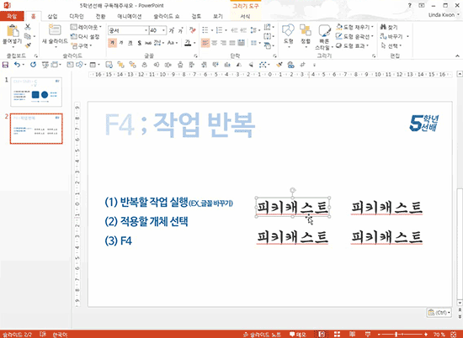Open the Shapes gallery icon
The image size is (463, 338).
click(x=288, y=30)
